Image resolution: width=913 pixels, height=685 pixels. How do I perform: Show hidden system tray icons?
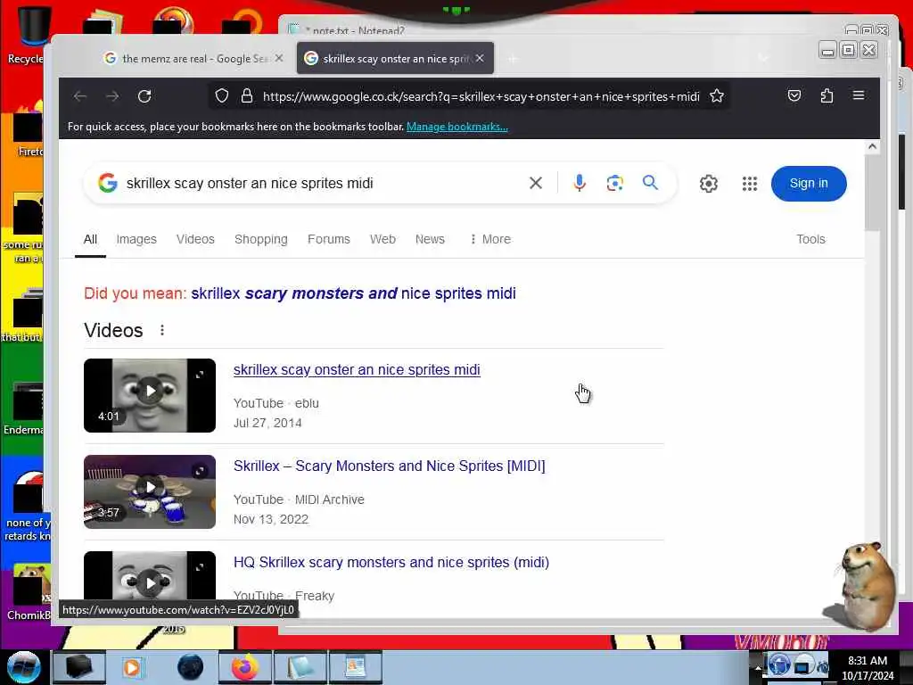pyautogui.click(x=758, y=668)
